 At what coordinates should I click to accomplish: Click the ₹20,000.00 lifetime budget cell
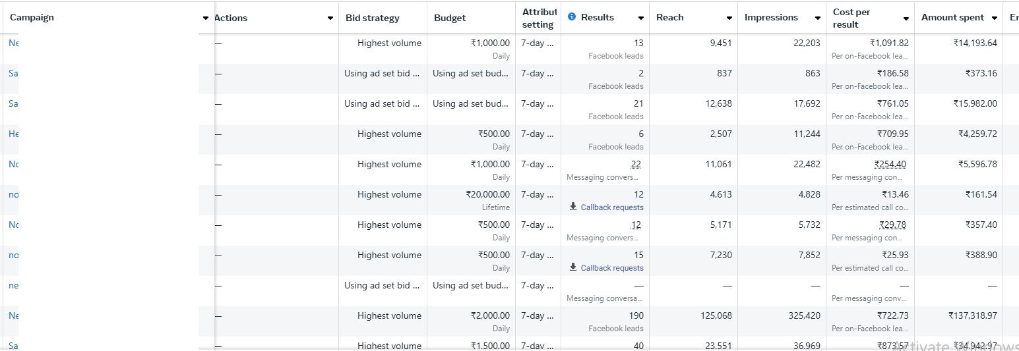coord(487,195)
